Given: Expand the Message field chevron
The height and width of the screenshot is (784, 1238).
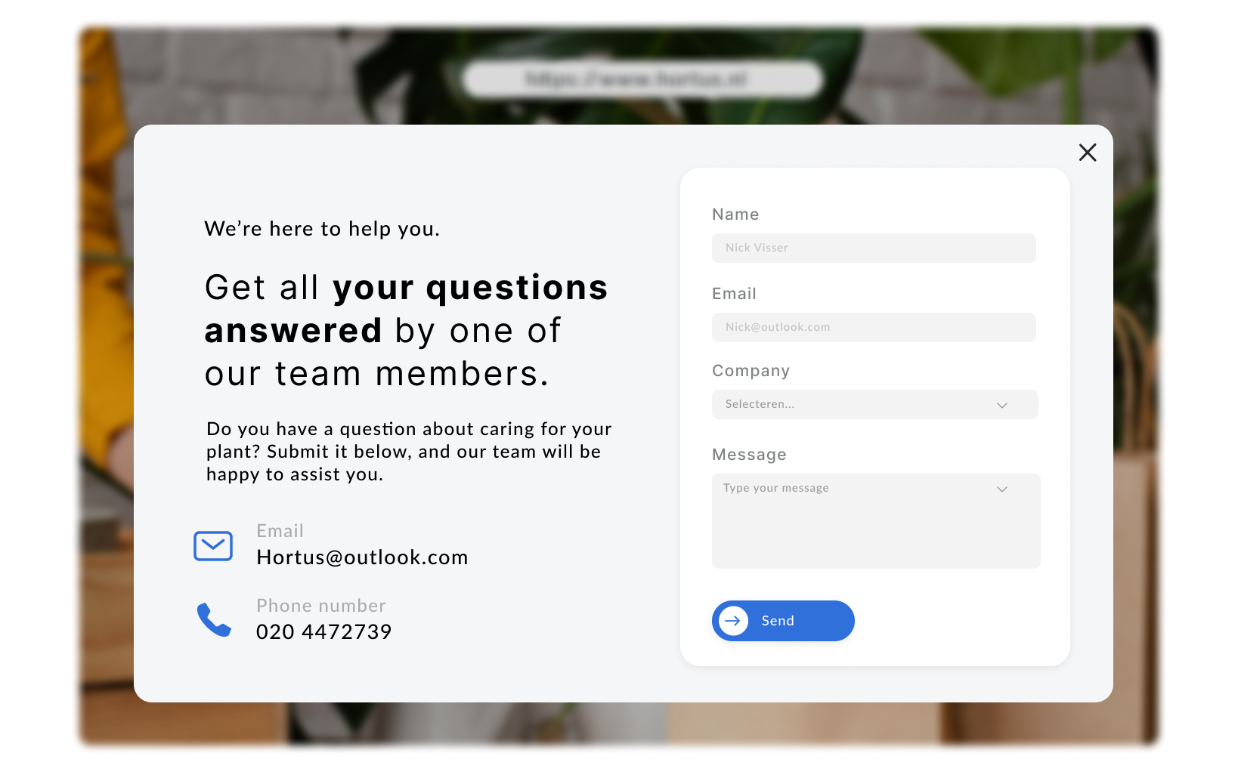Looking at the screenshot, I should pyautogui.click(x=1002, y=489).
